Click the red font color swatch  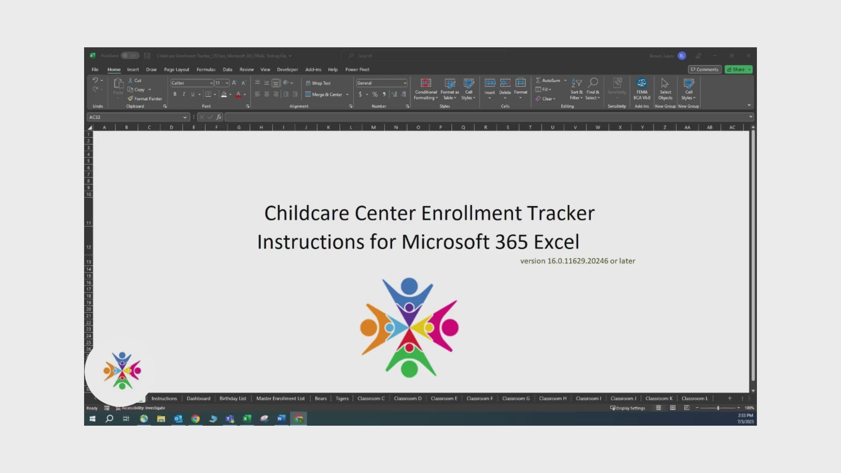(238, 94)
